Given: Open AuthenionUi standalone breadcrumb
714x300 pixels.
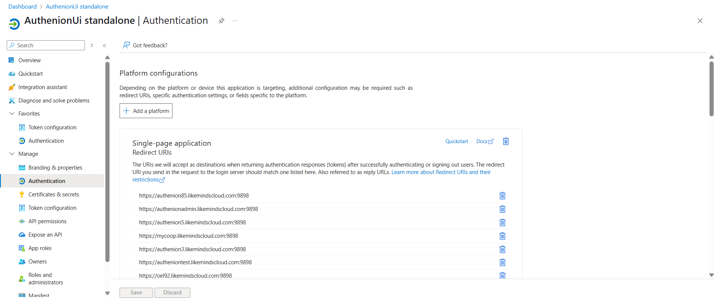Looking at the screenshot, I should pos(77,7).
